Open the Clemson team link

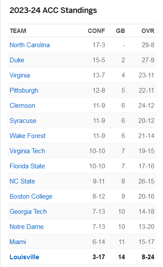pos(22,106)
